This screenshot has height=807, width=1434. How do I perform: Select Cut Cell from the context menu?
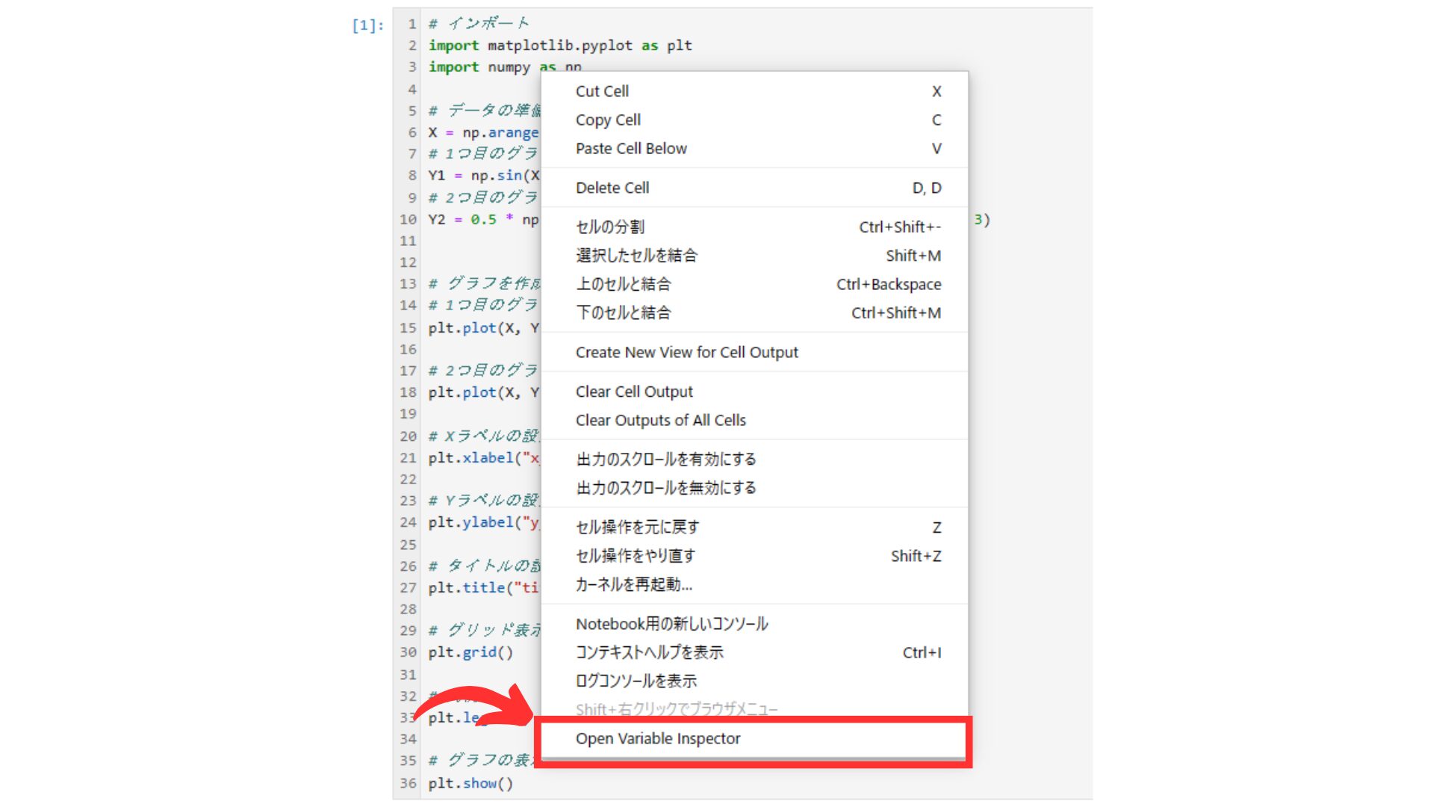pos(601,91)
